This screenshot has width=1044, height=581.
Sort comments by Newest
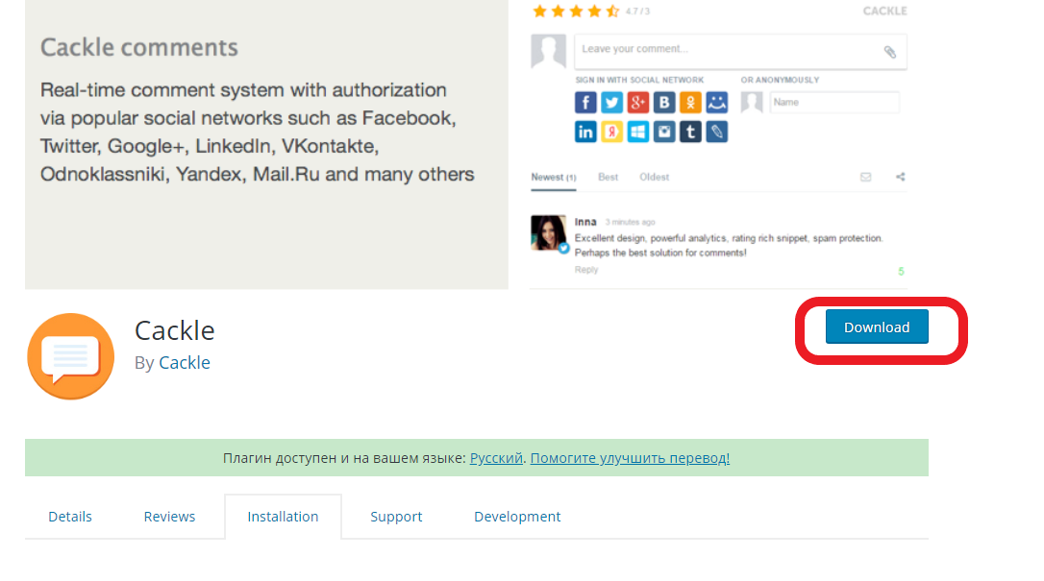pyautogui.click(x=554, y=178)
